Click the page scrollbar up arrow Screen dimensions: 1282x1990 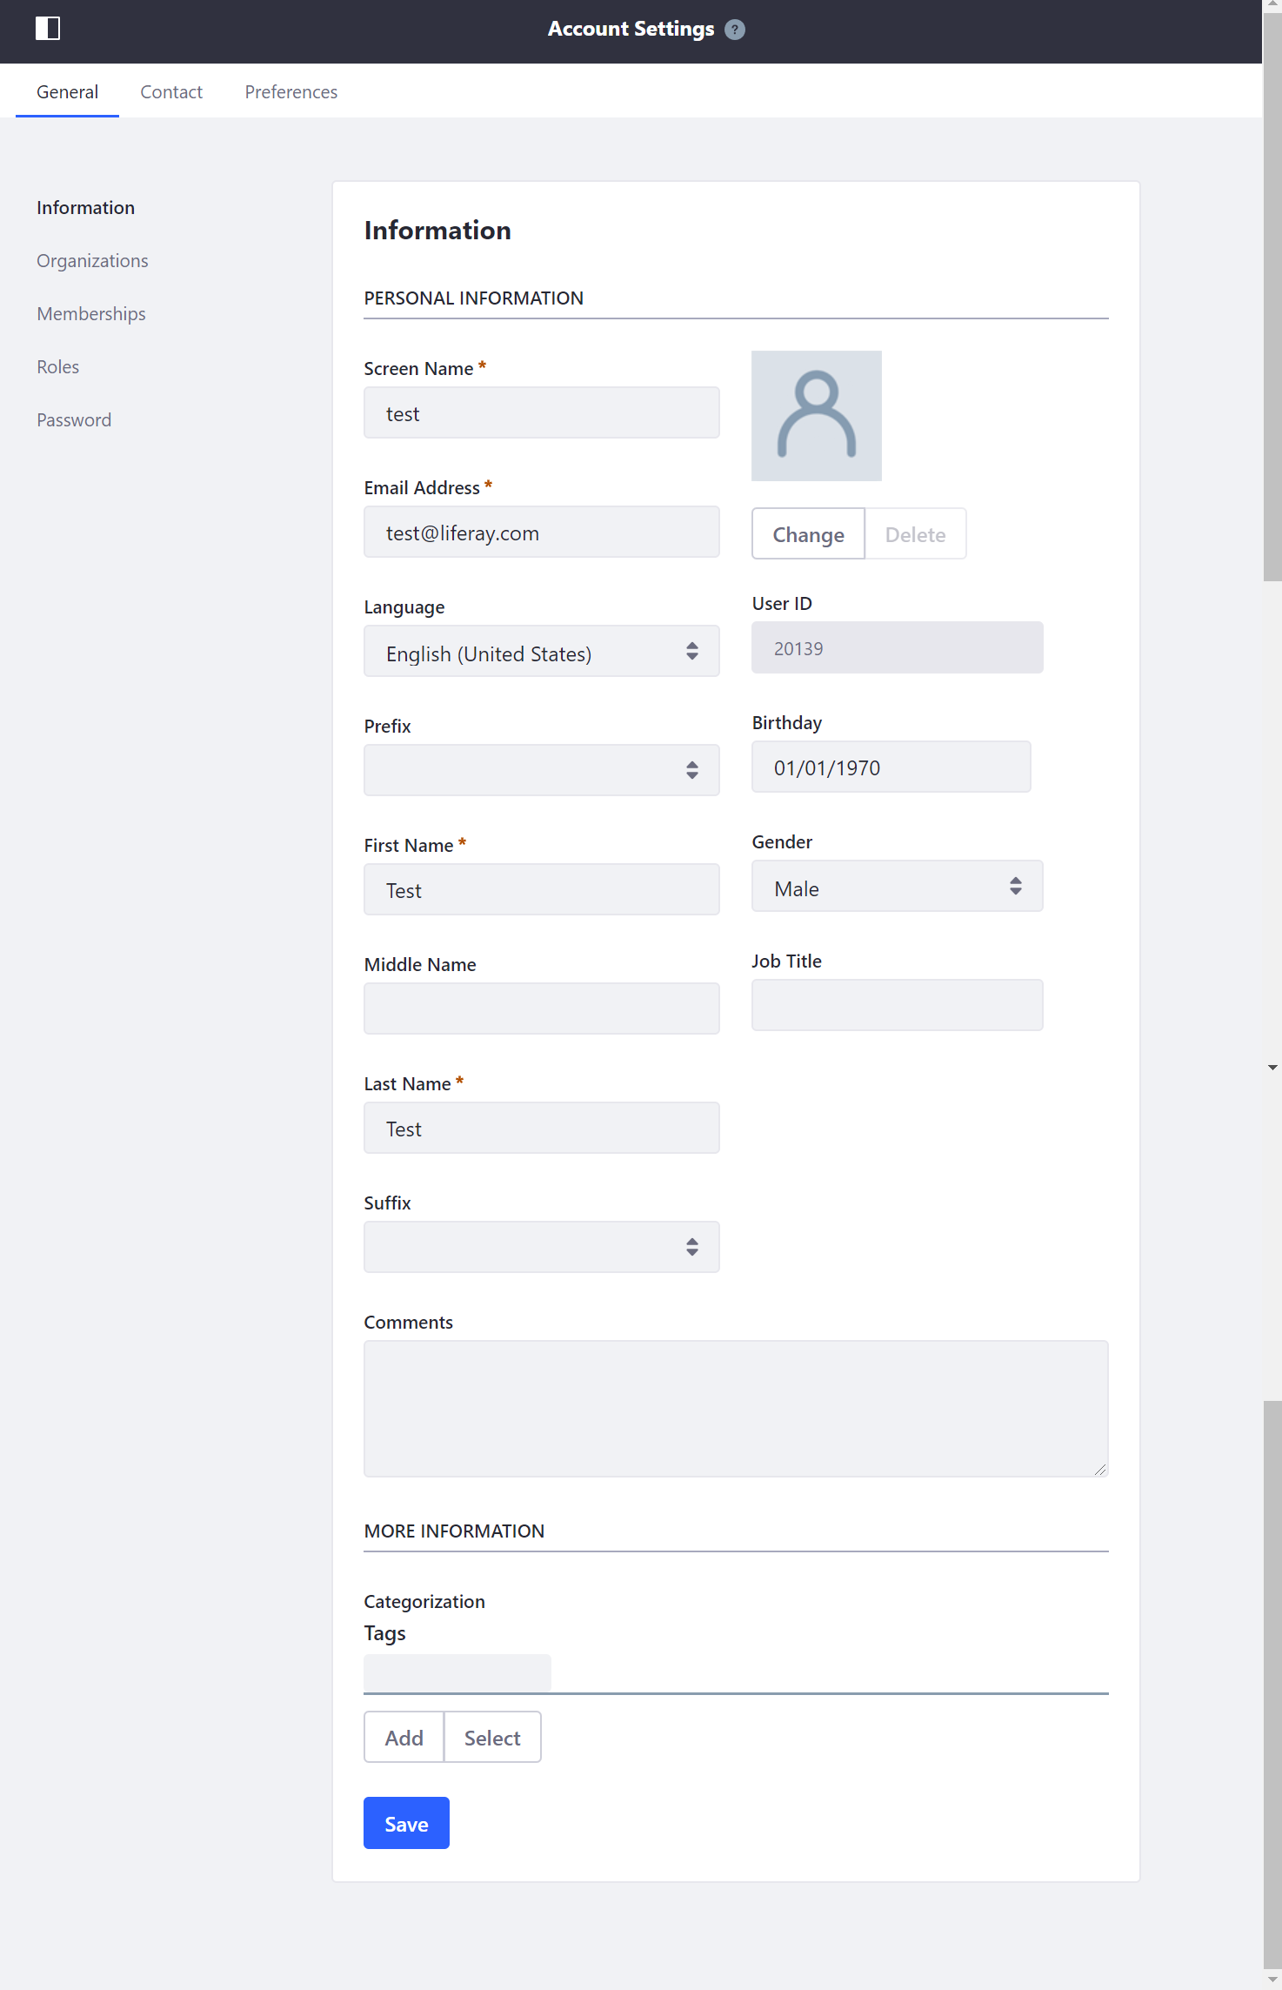[1272, 5]
